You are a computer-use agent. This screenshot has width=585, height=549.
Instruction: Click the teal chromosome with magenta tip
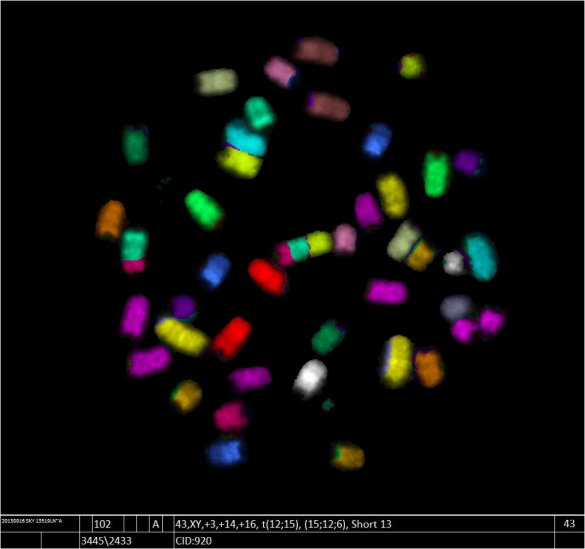(134, 250)
